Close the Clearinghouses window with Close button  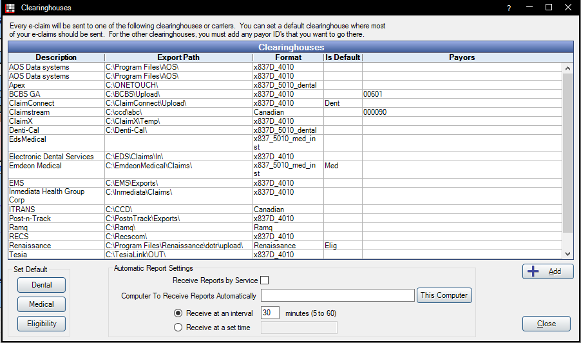(x=546, y=324)
